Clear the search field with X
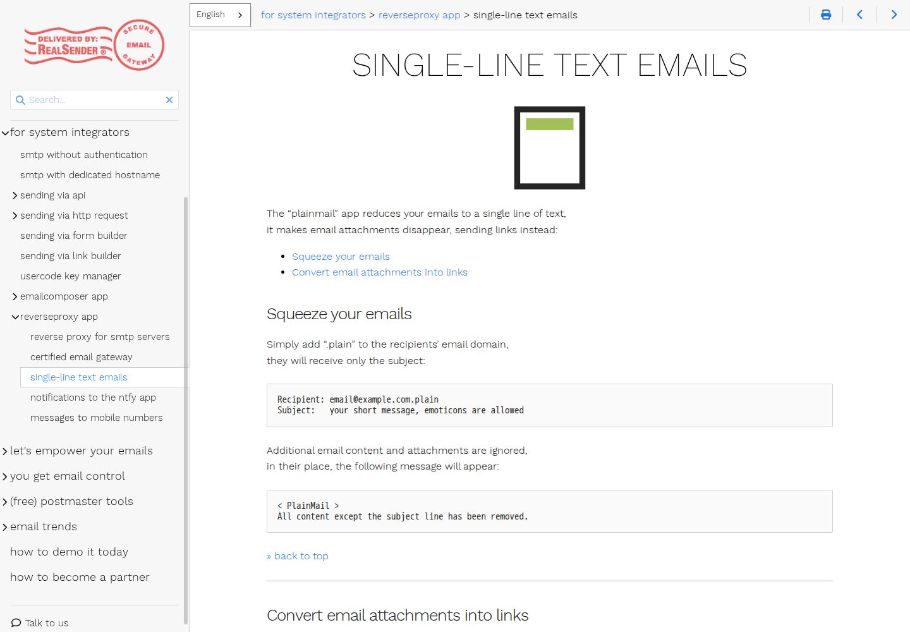 click(169, 100)
